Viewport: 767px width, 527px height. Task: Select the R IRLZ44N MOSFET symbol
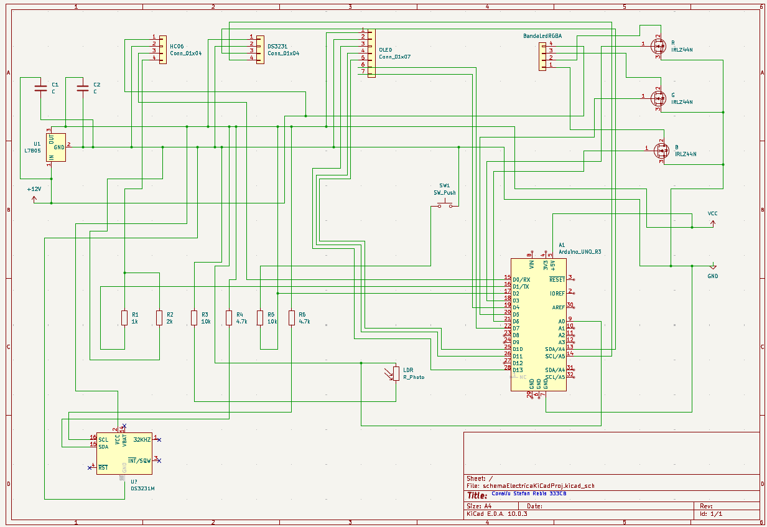(x=657, y=45)
